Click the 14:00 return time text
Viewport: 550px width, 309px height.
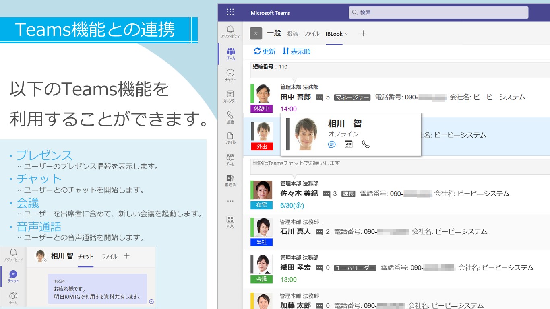click(288, 109)
